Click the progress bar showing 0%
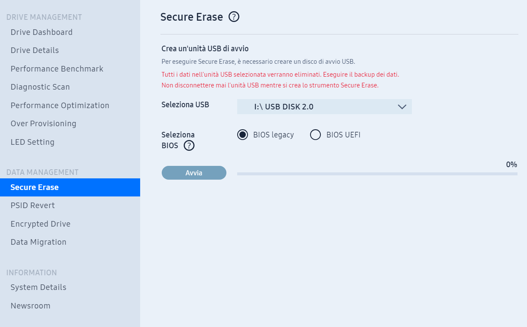The width and height of the screenshot is (527, 327). click(x=377, y=174)
